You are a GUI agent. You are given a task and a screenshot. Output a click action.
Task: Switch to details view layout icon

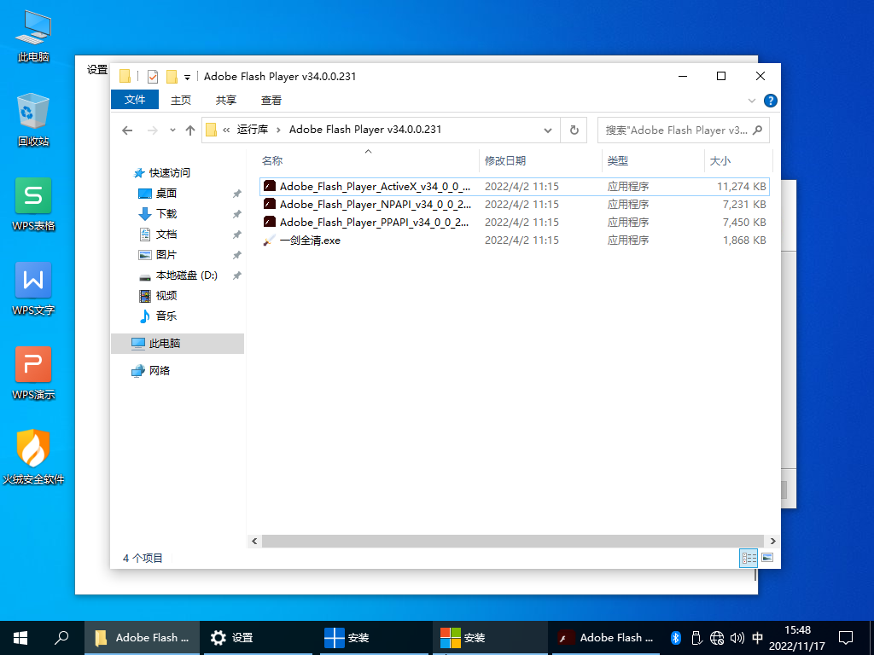749,558
